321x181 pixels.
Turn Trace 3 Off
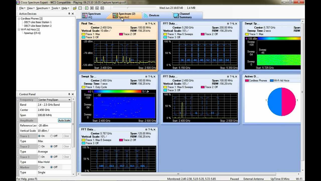click(52, 157)
